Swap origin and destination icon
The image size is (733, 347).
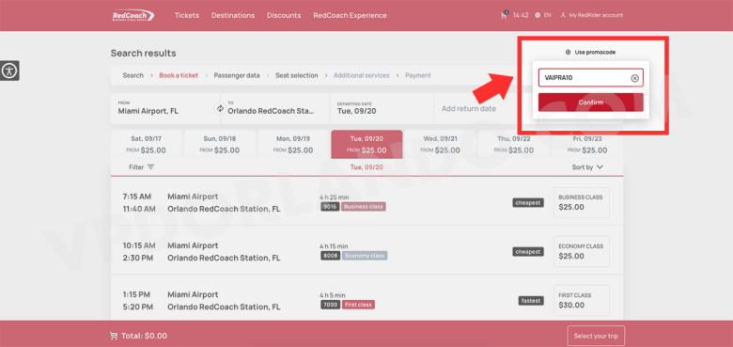click(220, 108)
